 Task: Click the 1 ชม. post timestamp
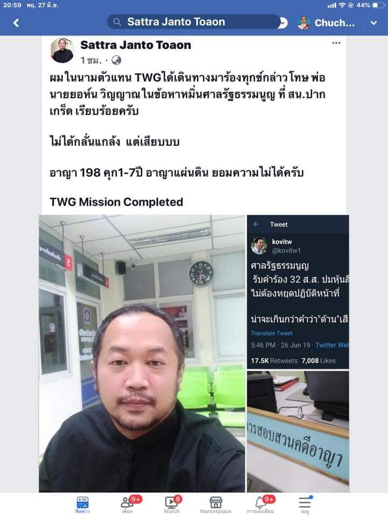coord(92,60)
